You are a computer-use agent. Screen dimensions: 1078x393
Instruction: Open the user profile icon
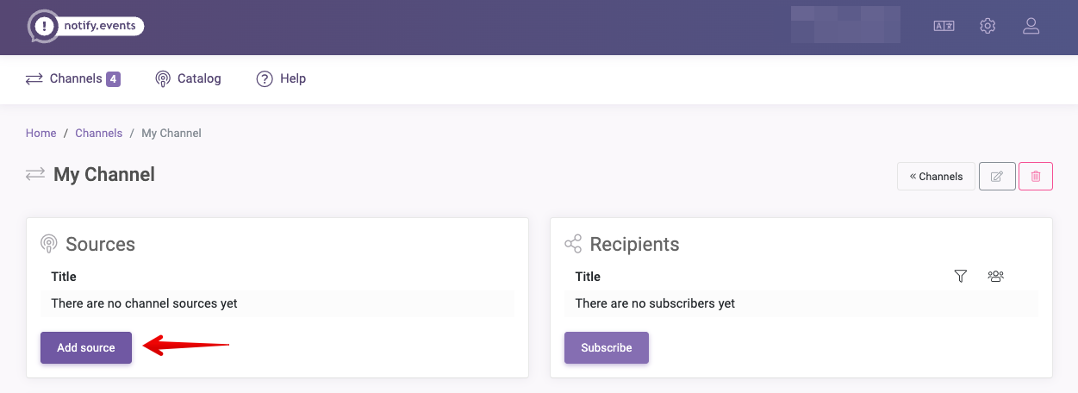(x=1031, y=26)
